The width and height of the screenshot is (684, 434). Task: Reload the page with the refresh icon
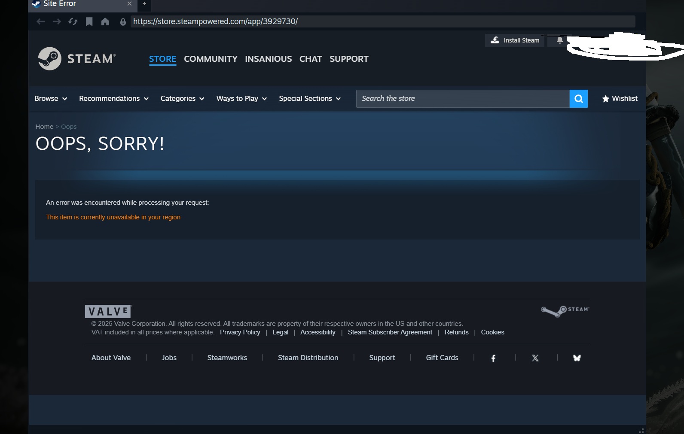[x=73, y=21]
